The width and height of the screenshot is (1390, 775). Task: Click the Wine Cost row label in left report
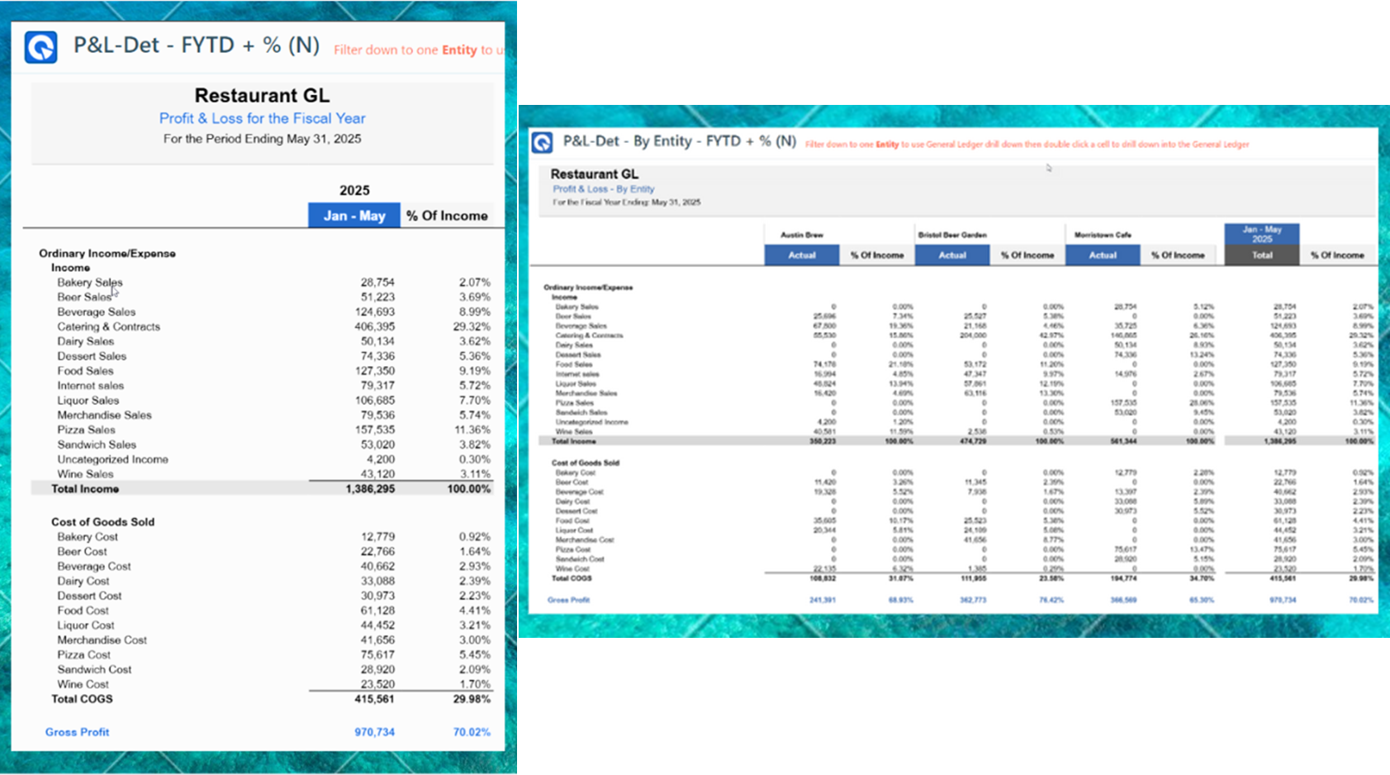pyautogui.click(x=83, y=684)
